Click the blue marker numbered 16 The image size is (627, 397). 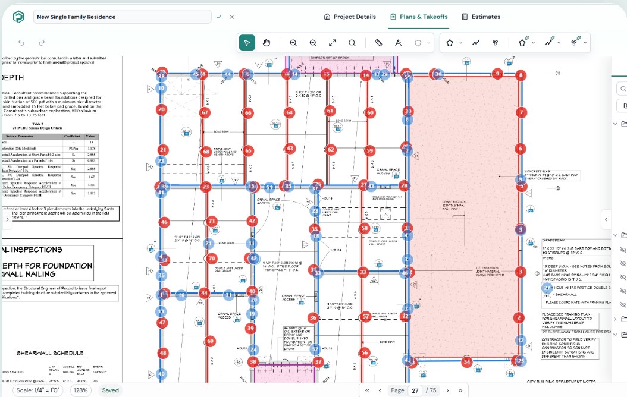181,295
